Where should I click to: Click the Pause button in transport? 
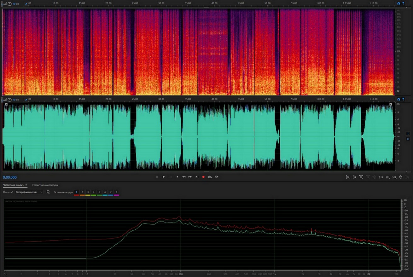[x=171, y=177]
